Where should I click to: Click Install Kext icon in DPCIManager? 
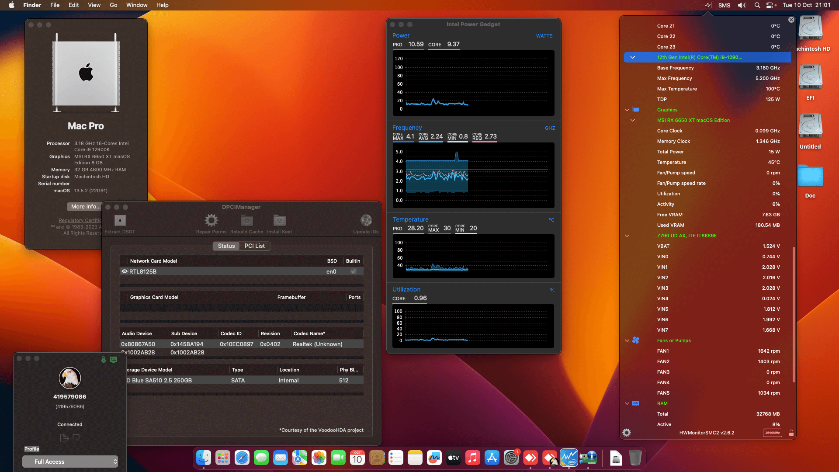280,220
